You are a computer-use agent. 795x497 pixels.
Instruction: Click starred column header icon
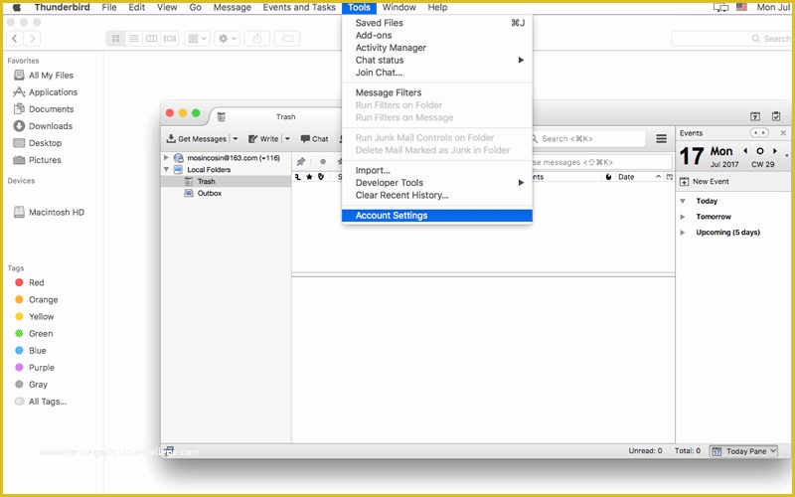point(309,177)
